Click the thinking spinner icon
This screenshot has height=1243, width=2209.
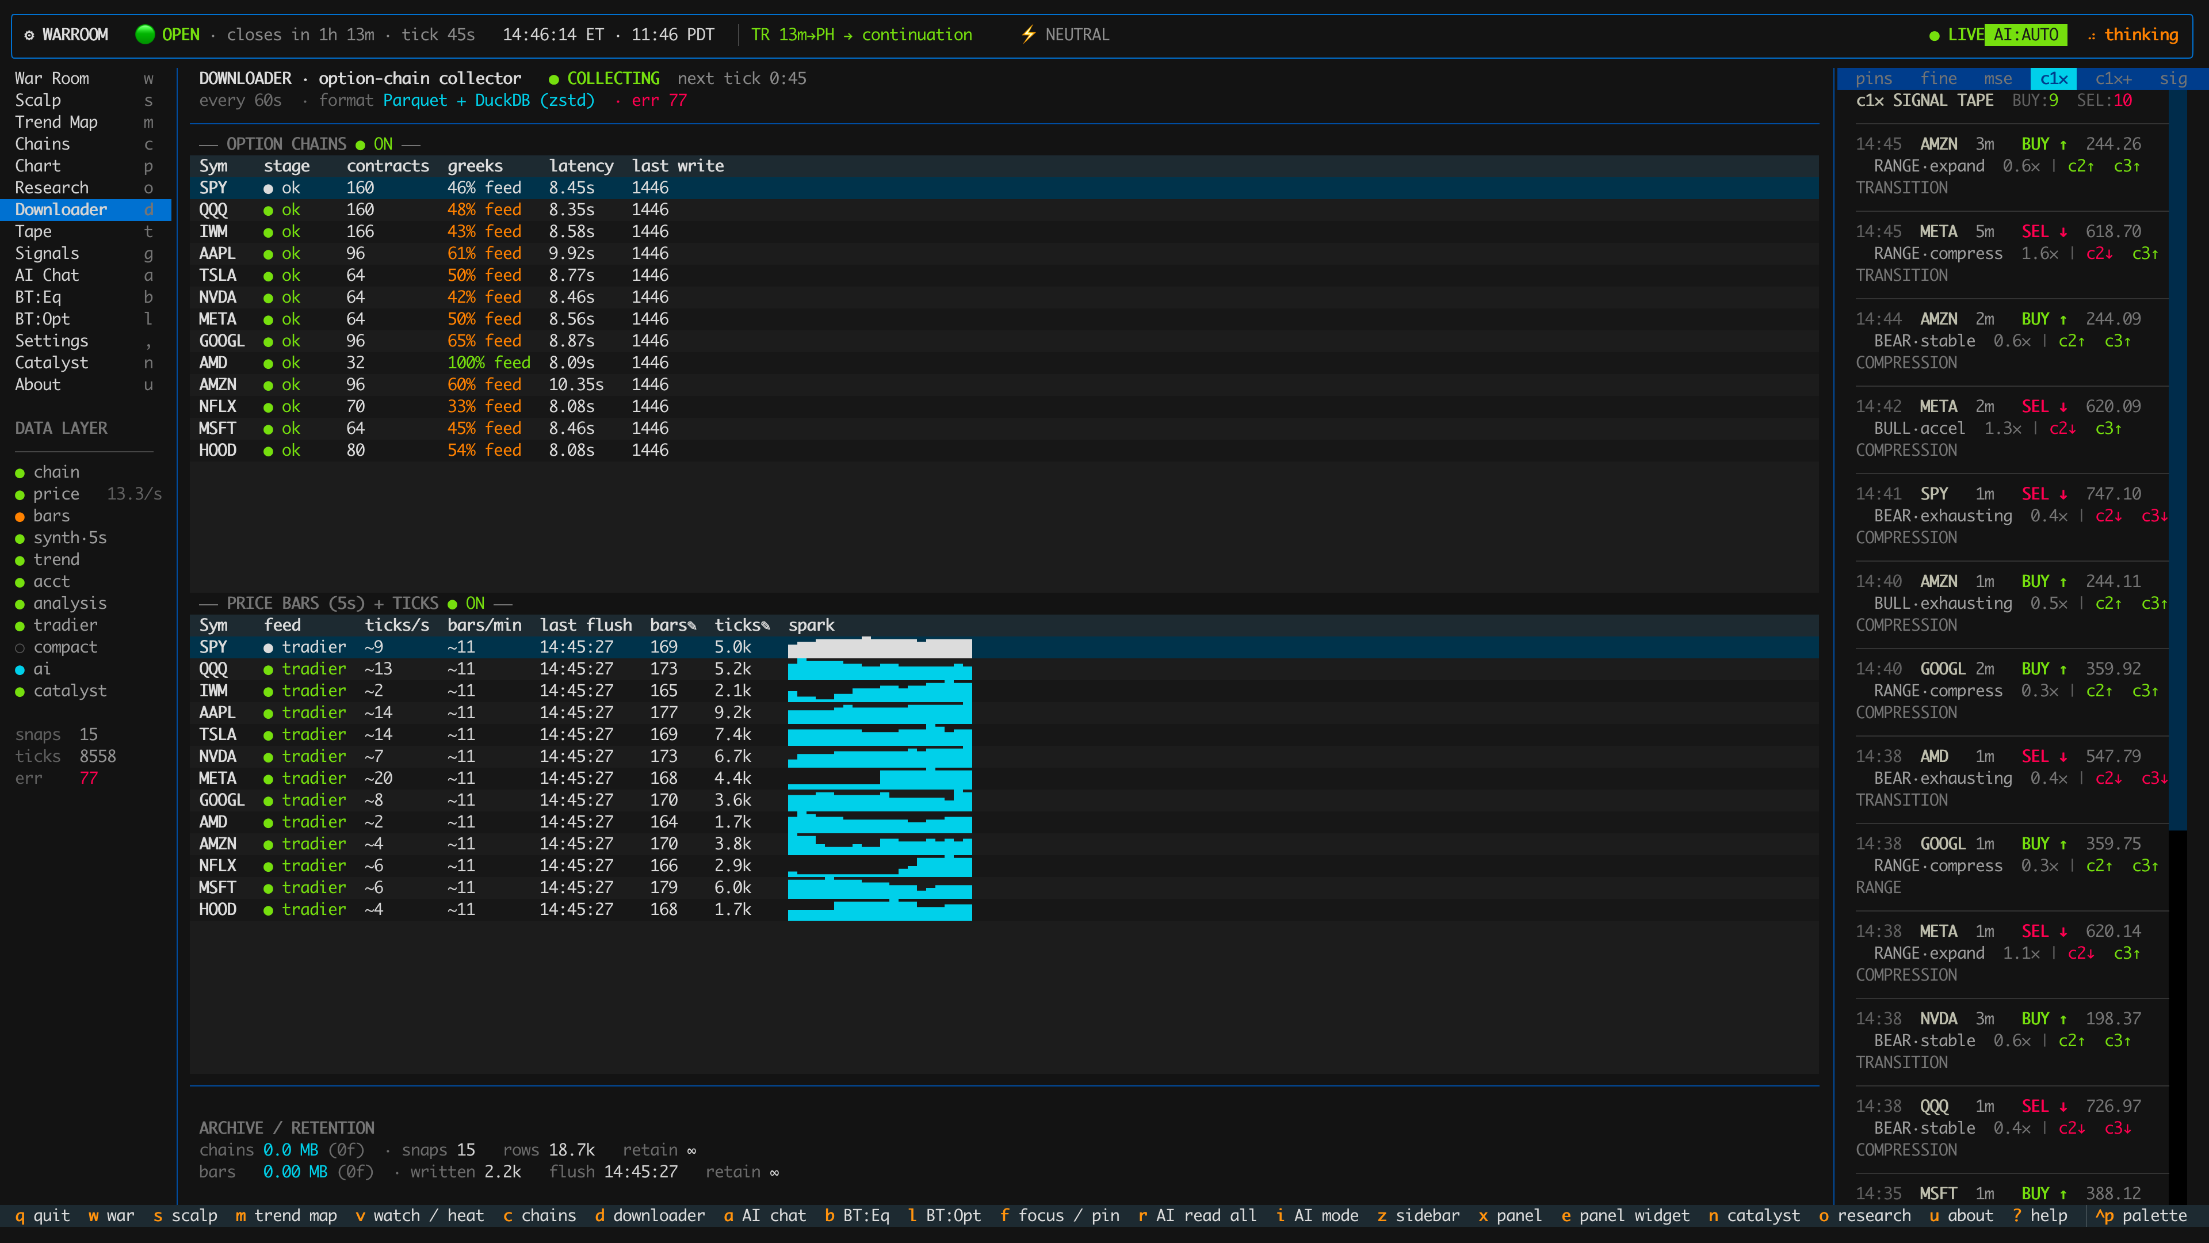coord(2092,35)
